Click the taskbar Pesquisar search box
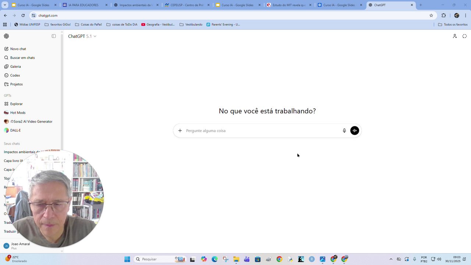This screenshot has width=471, height=265. 160,259
